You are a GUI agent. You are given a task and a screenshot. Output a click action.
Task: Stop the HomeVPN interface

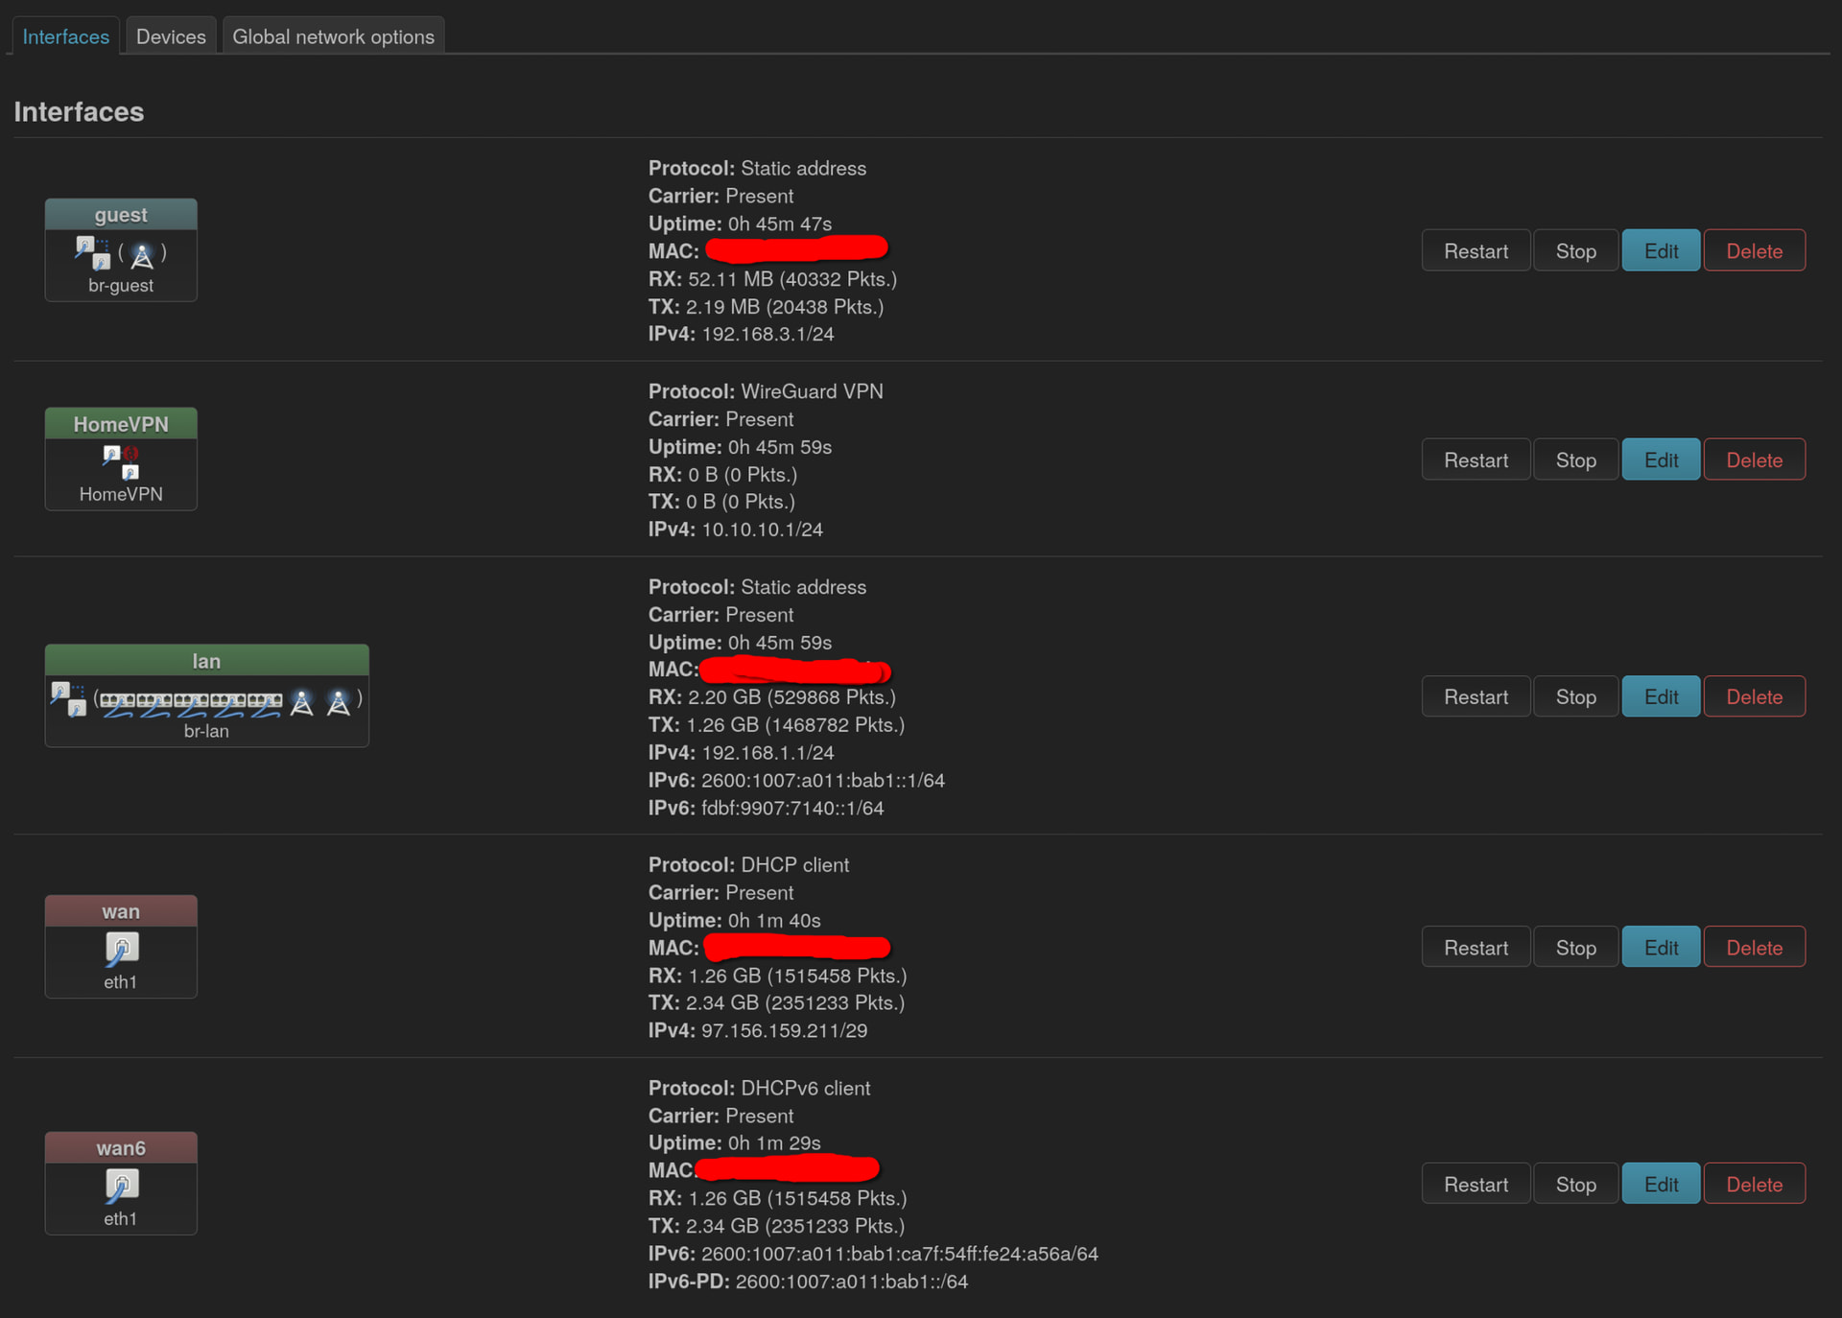(1575, 459)
